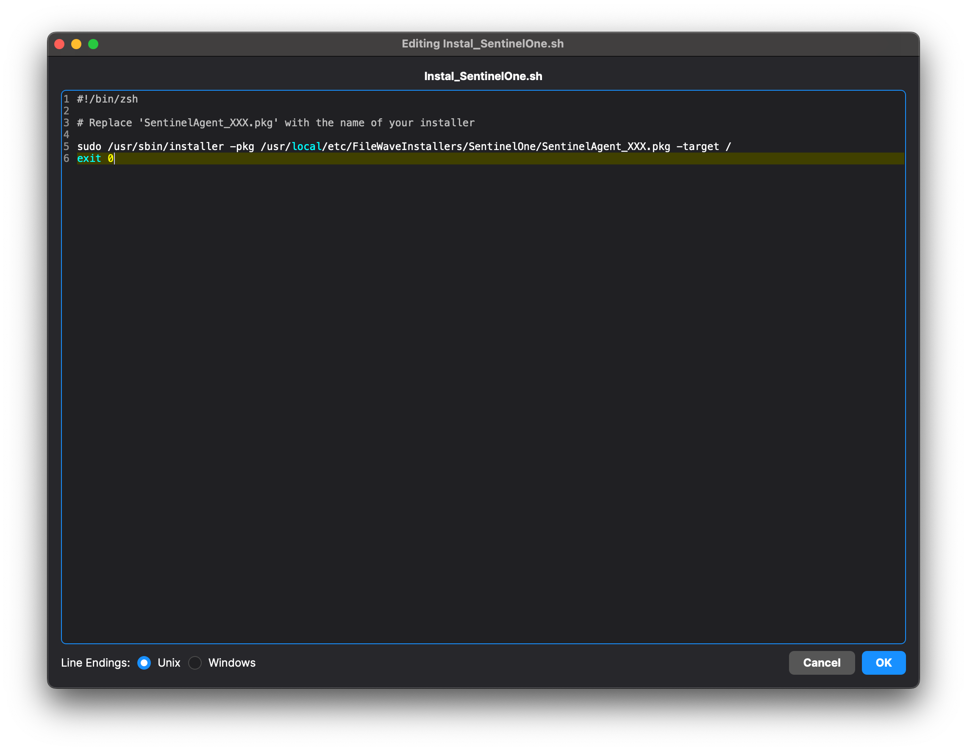Screen dimensions: 967x751
Task: Confirm edits with the OK button
Action: tap(884, 663)
